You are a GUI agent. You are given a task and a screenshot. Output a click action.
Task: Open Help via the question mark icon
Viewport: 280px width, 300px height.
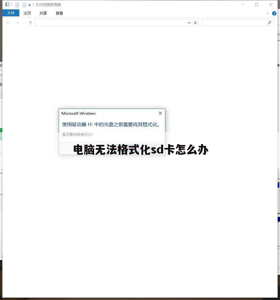[x=274, y=13]
